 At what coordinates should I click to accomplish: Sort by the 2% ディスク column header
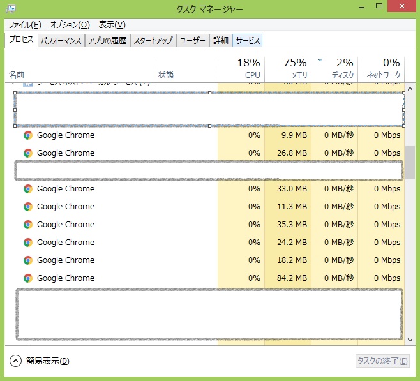pos(334,70)
